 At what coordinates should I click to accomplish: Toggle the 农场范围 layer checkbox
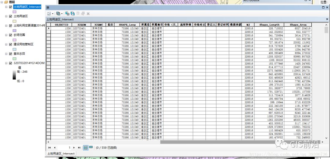click(x=10, y=35)
